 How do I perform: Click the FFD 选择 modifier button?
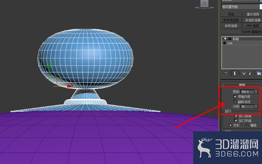252,25
